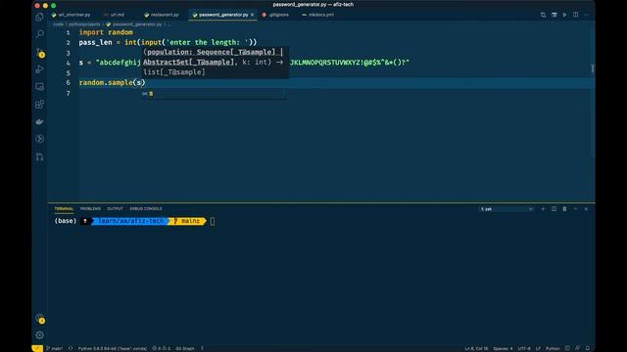Click on 'random.sample(s)' code on line 6

[x=112, y=82]
